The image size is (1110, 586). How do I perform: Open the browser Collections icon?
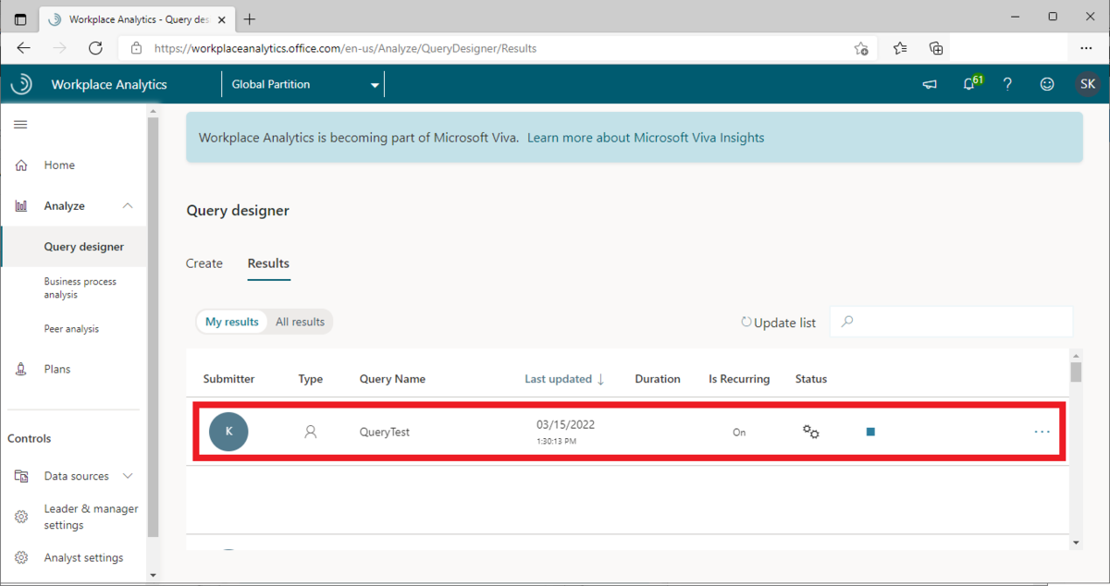936,48
